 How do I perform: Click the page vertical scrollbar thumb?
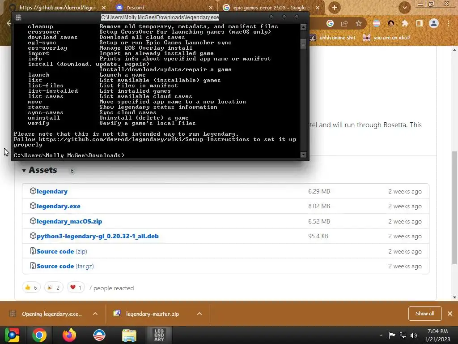point(454,207)
